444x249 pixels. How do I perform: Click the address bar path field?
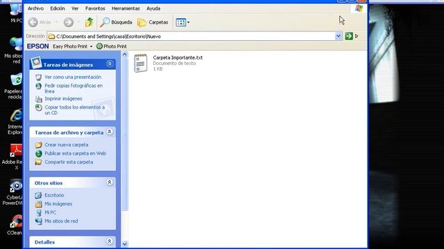pos(191,36)
